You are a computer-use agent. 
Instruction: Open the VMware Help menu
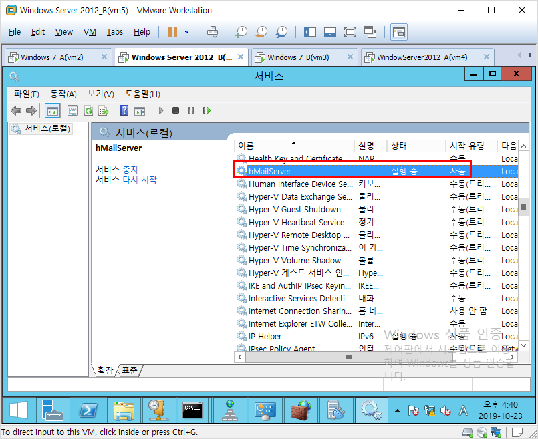[x=142, y=32]
